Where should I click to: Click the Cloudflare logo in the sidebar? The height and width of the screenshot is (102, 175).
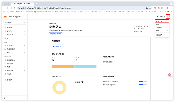click(5, 16)
